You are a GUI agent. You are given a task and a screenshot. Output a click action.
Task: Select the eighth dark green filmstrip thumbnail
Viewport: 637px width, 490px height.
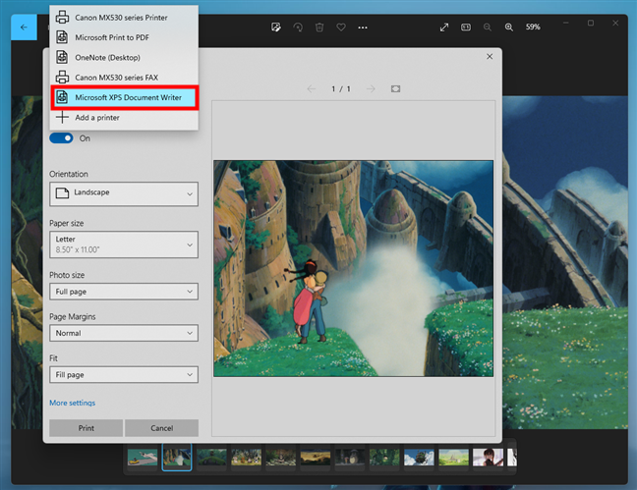384,458
